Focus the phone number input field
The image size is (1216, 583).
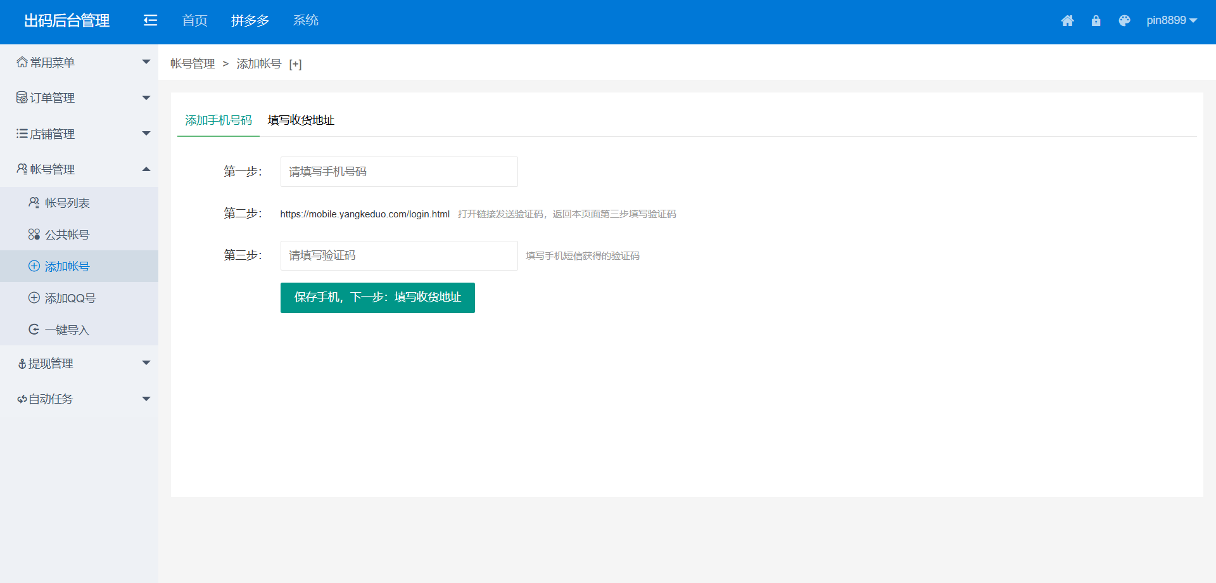tap(399, 172)
